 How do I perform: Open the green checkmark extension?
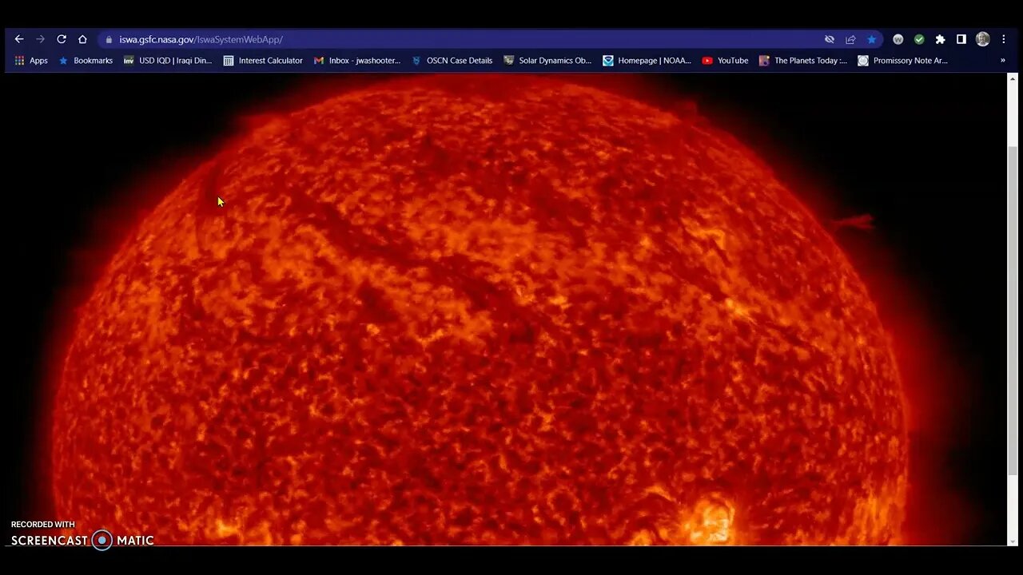point(919,39)
